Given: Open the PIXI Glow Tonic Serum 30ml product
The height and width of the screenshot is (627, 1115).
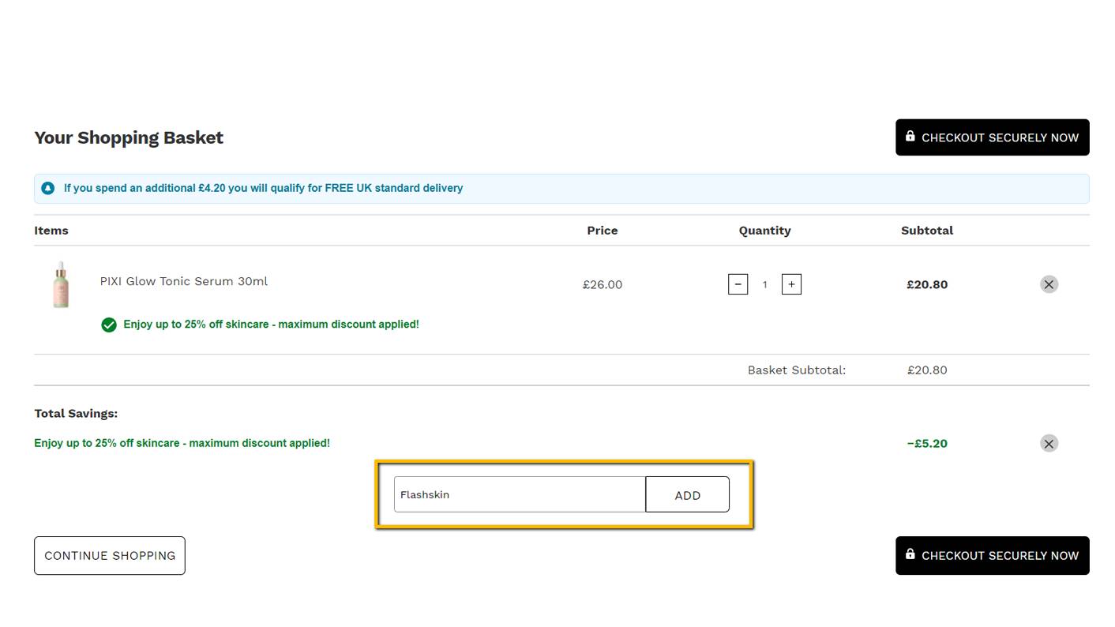Looking at the screenshot, I should pyautogui.click(x=183, y=281).
